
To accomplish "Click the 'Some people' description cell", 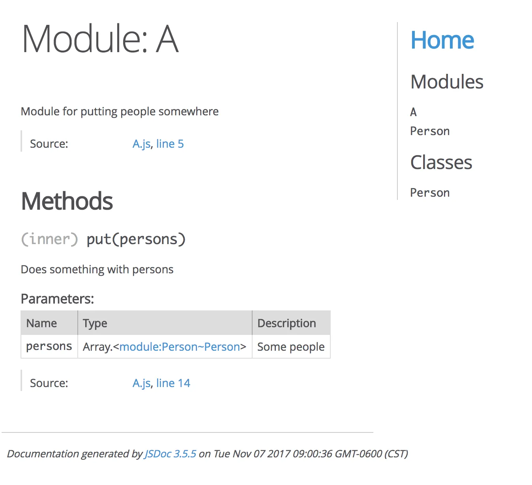I will tap(291, 347).
